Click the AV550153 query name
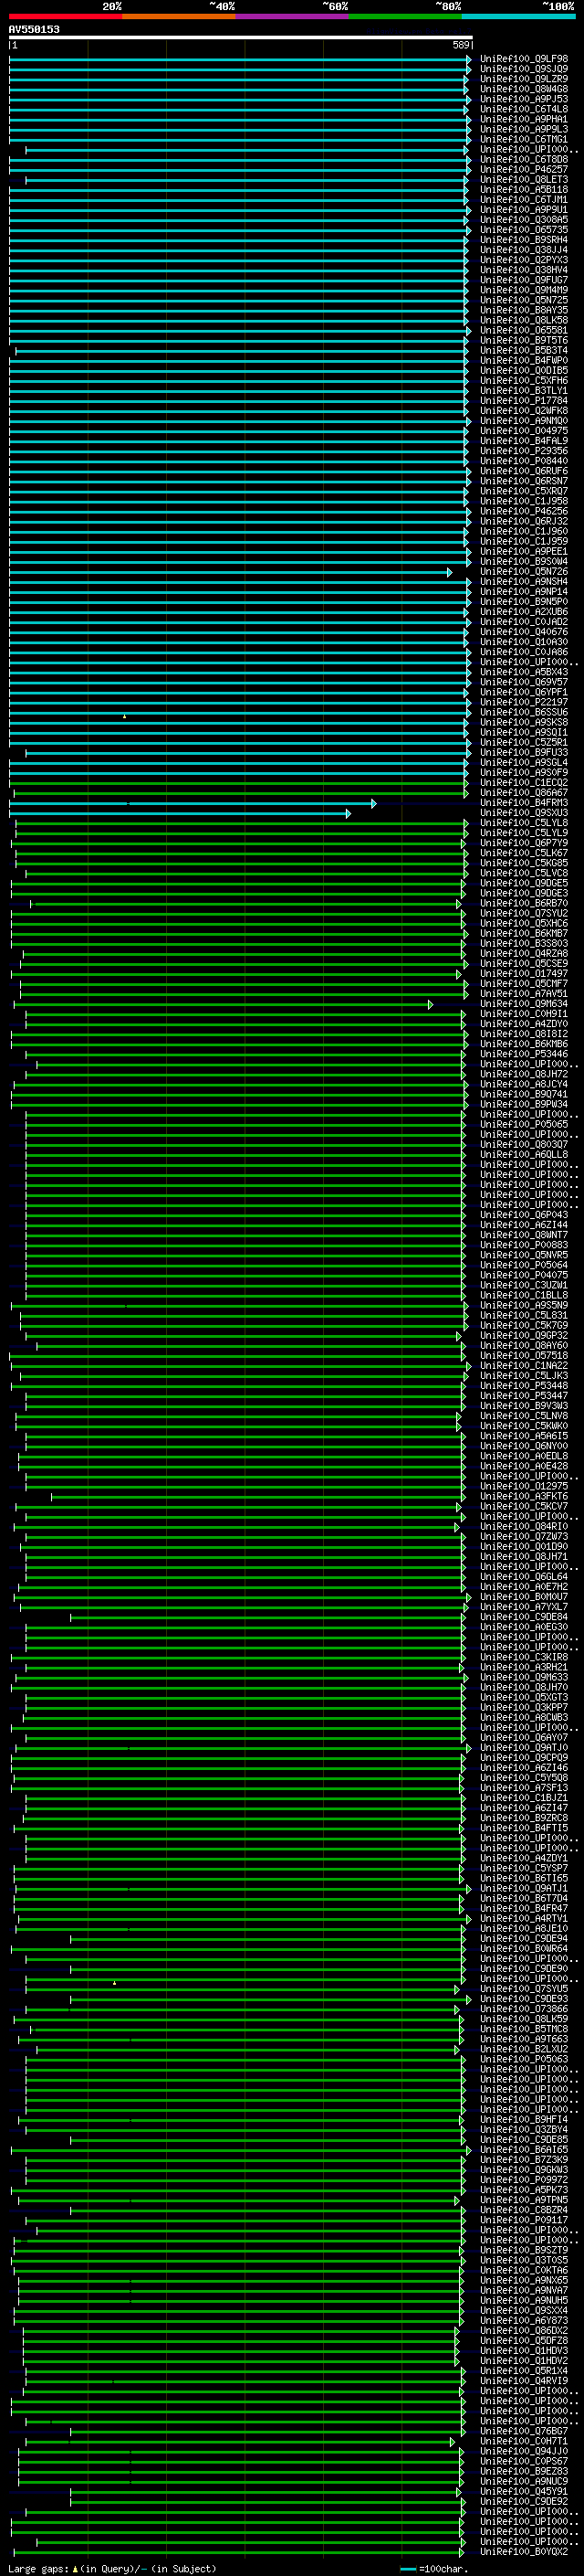The height and width of the screenshot is (2576, 584). coord(34,30)
